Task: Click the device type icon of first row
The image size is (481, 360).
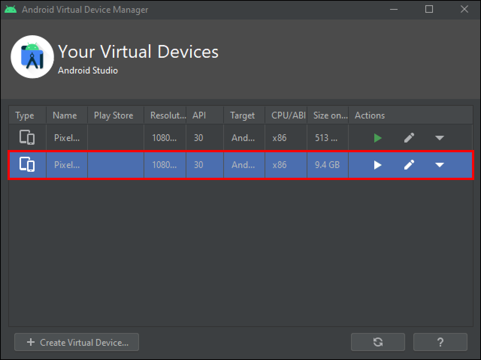Action: [27, 137]
